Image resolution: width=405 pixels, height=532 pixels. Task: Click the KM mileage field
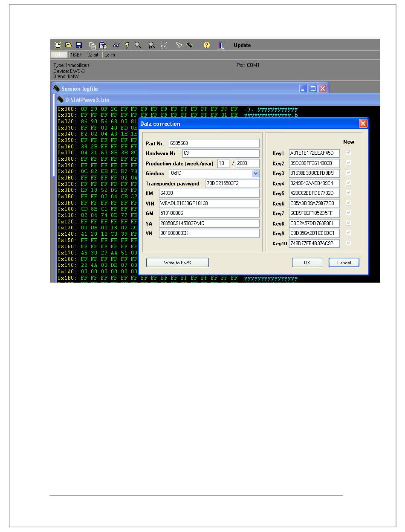coord(209,194)
